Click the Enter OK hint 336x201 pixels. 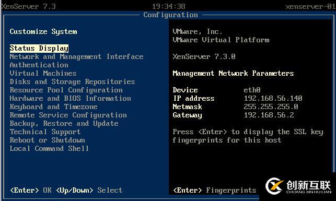[x=31, y=190]
